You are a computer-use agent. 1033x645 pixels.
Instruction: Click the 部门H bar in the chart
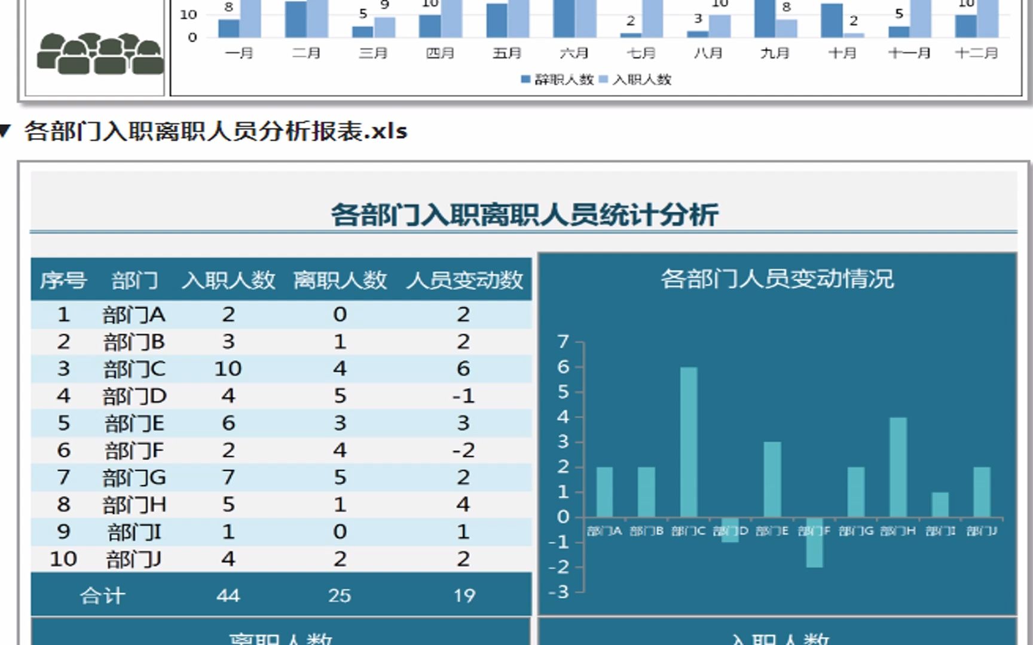(898, 467)
